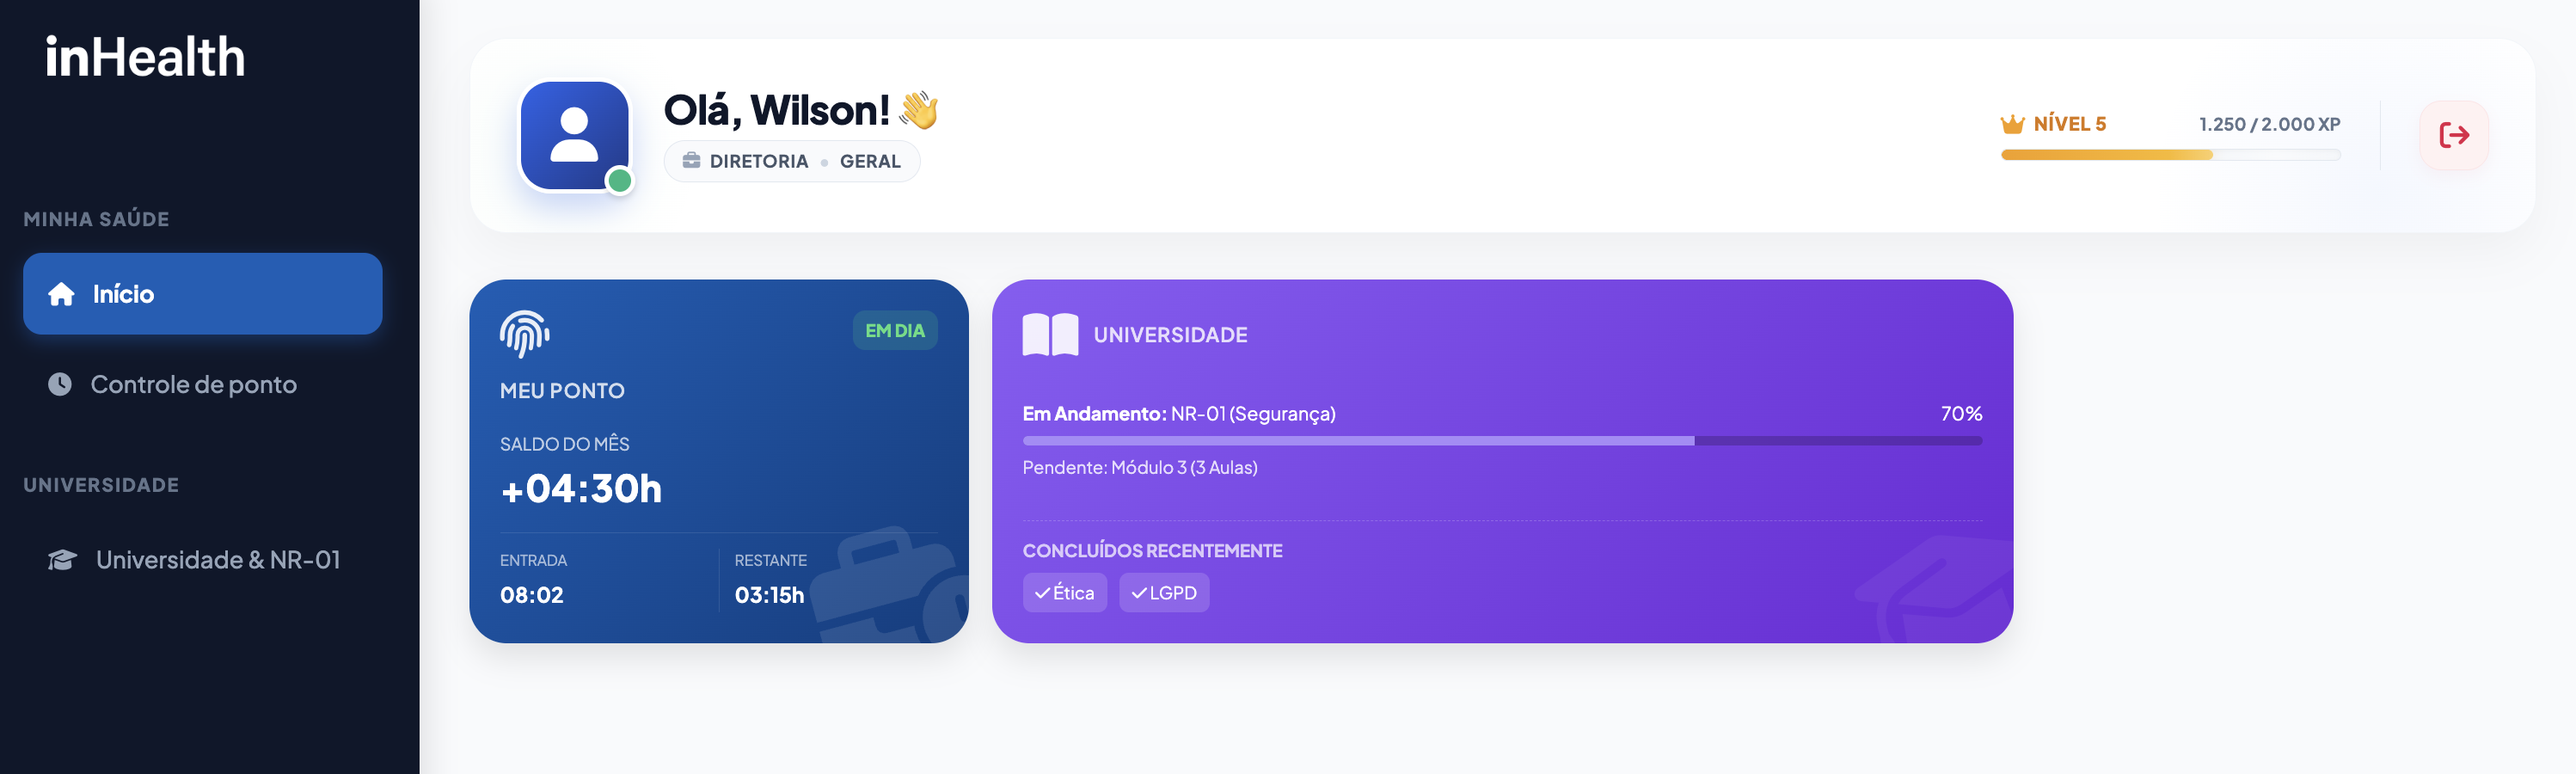Click the checkmark on the Ética badge

[x=1042, y=592]
